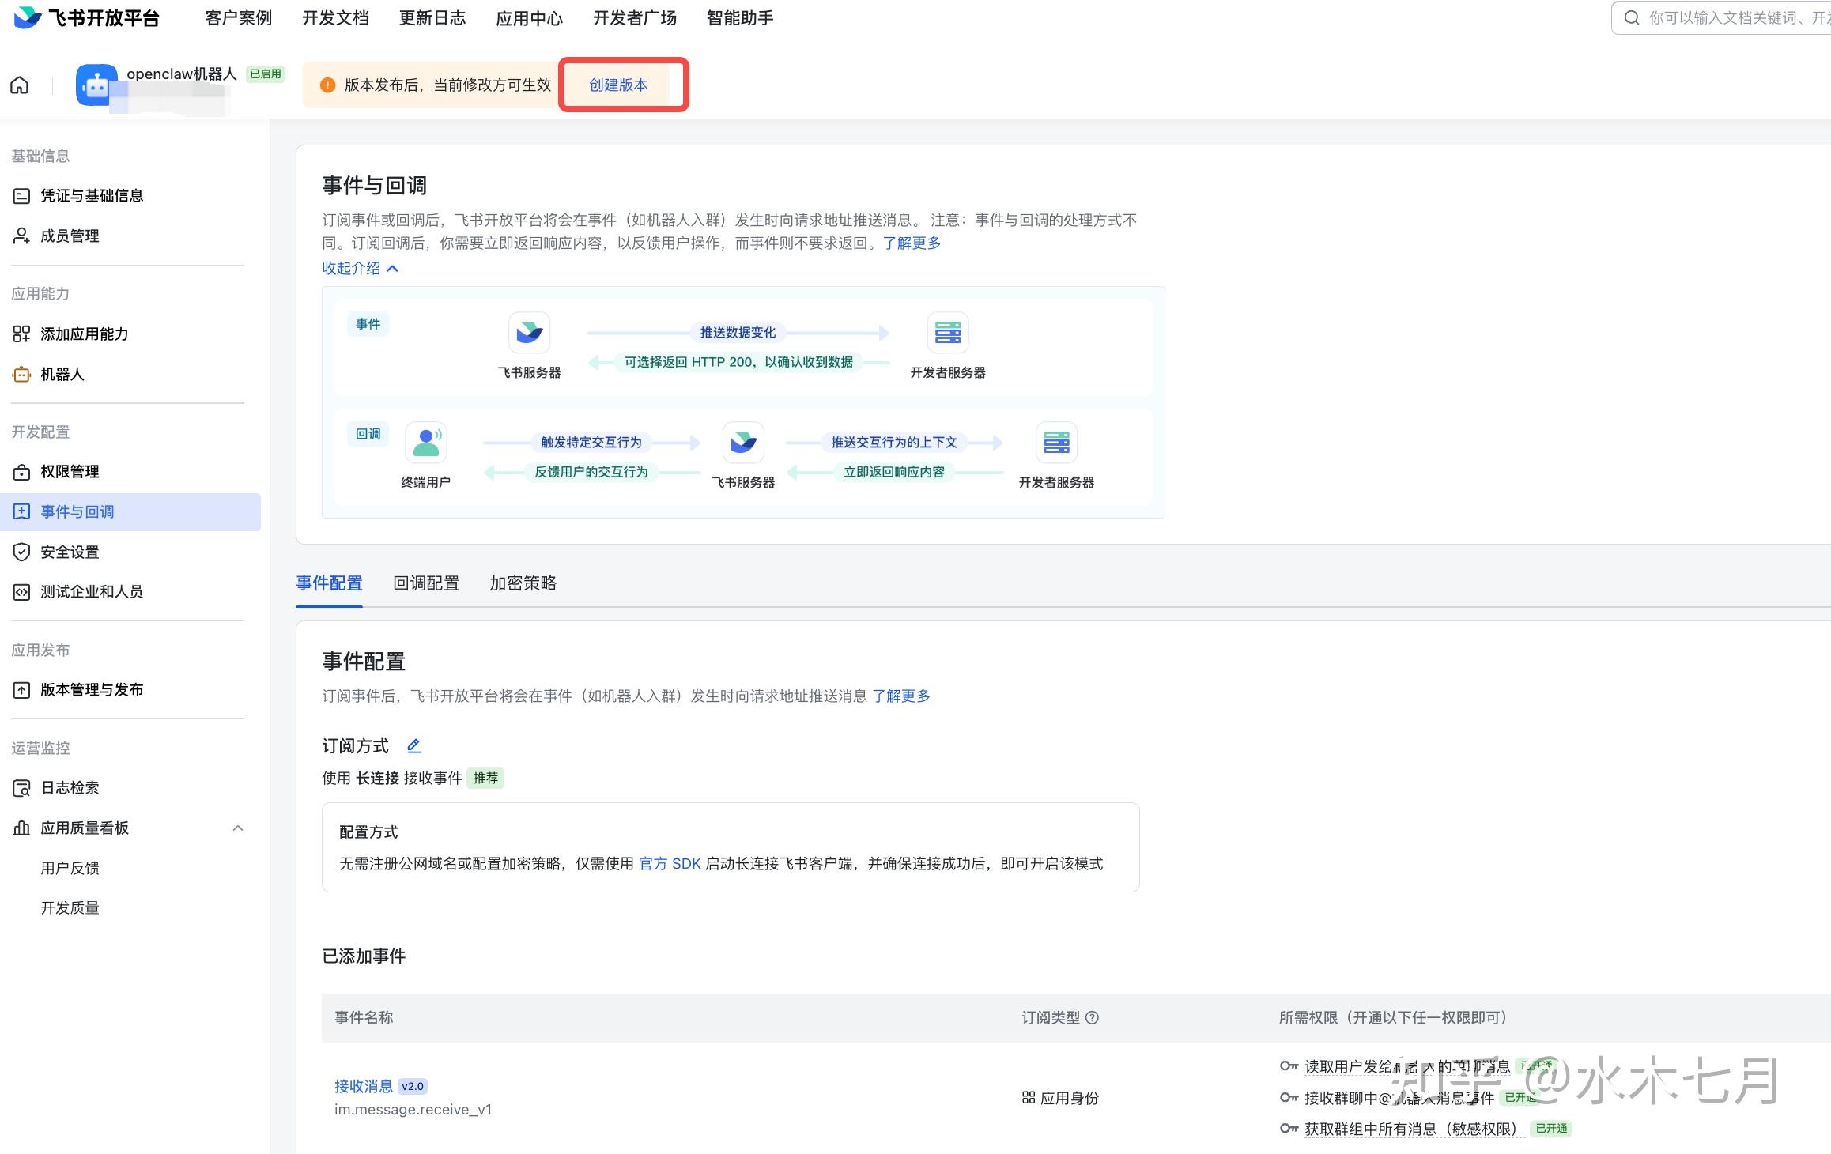The height and width of the screenshot is (1154, 1831).
Task: Collapse the 应用质量看板 sidebar section
Action: coord(238,828)
